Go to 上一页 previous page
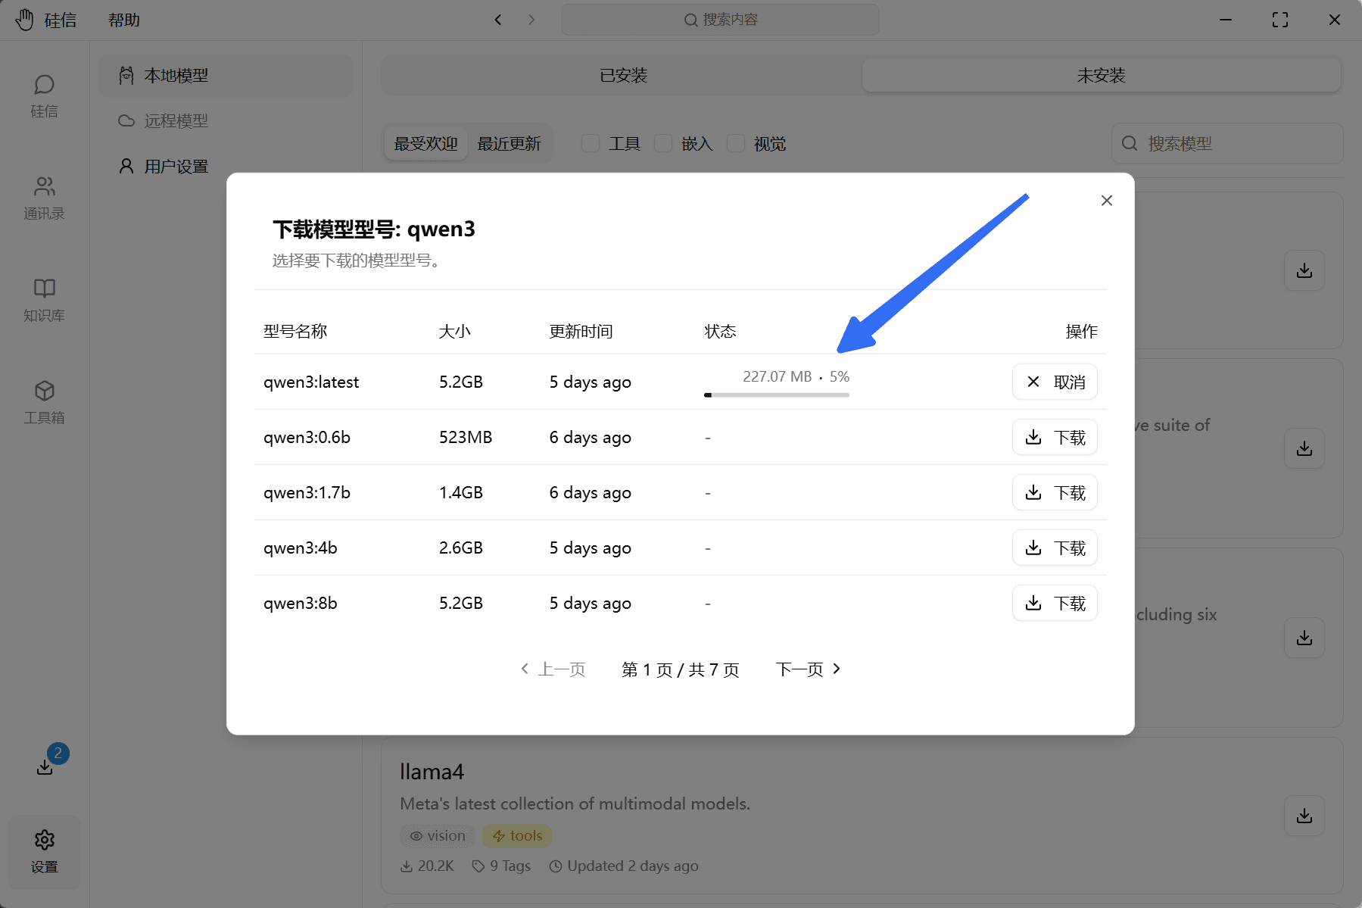This screenshot has width=1362, height=908. (x=553, y=669)
